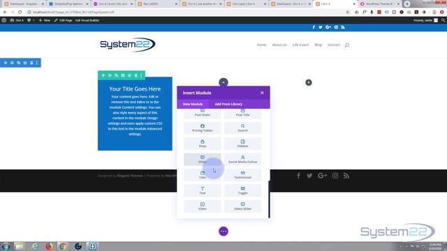Add module in the third column
The image size is (447, 251).
[309, 82]
